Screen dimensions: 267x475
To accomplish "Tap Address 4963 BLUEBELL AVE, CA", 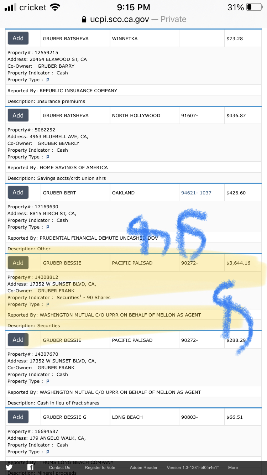I will pos(48,136).
